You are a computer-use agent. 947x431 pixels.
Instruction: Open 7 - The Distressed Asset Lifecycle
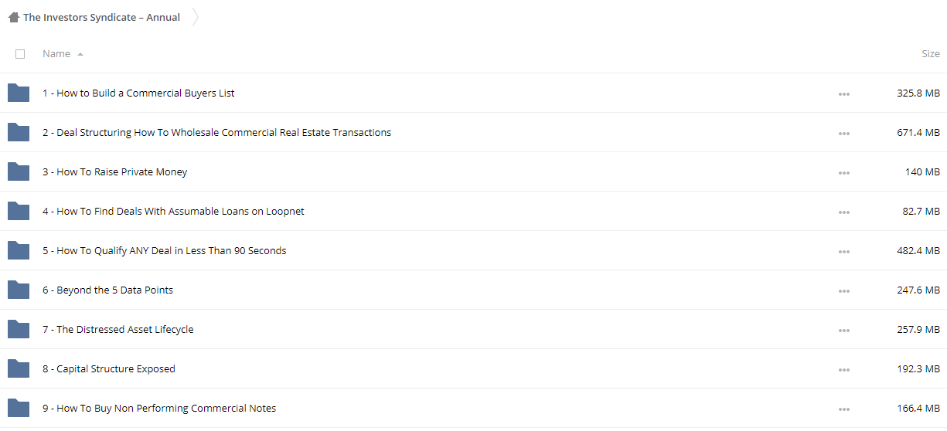[118, 329]
